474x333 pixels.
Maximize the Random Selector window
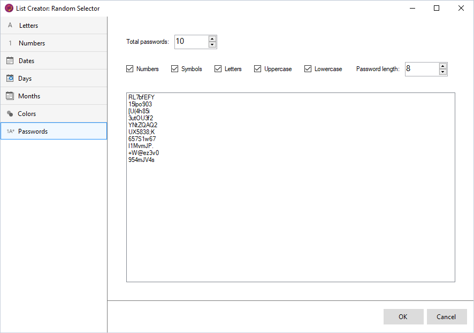437,8
